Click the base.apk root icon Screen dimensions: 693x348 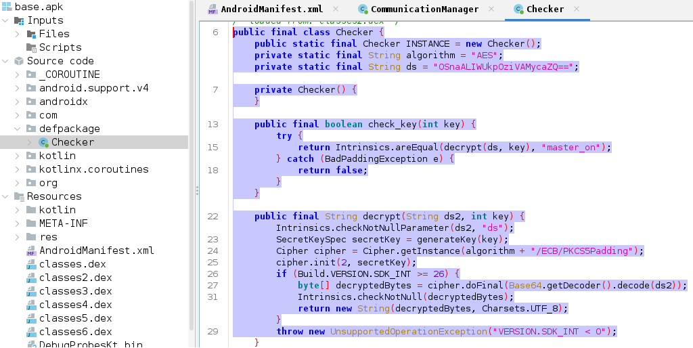[x=7, y=7]
